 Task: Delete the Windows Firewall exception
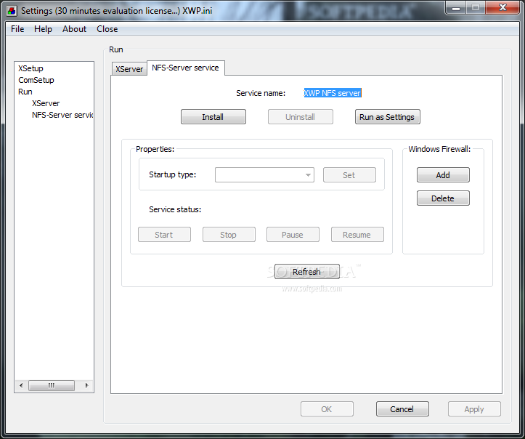[443, 198]
